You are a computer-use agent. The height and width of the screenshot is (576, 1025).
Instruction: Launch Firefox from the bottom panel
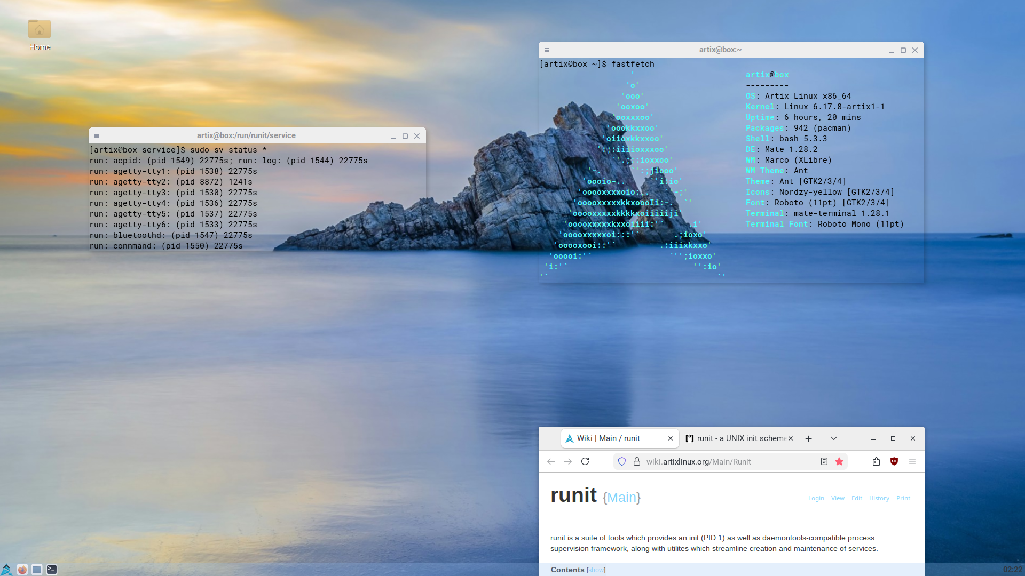(x=22, y=570)
